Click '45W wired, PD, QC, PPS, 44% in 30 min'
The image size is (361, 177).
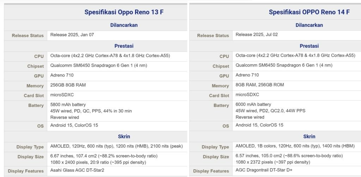tap(91, 111)
